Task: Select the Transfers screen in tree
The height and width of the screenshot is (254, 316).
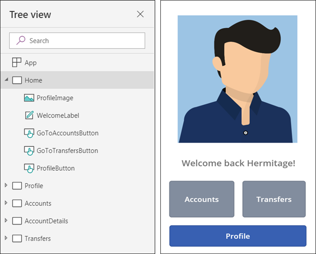Action: point(37,238)
